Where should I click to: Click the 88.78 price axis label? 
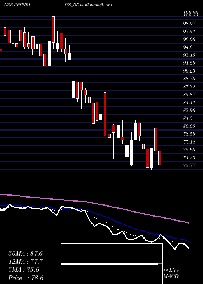(x=189, y=79)
